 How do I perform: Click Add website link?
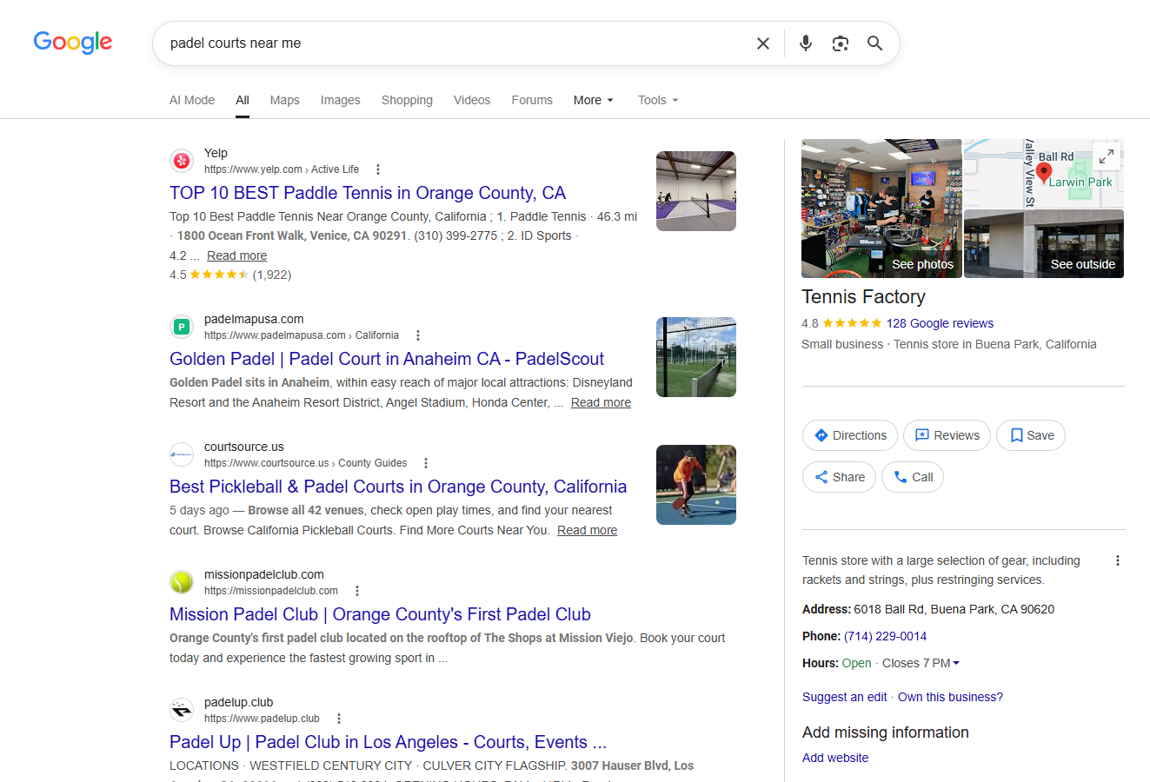click(835, 758)
